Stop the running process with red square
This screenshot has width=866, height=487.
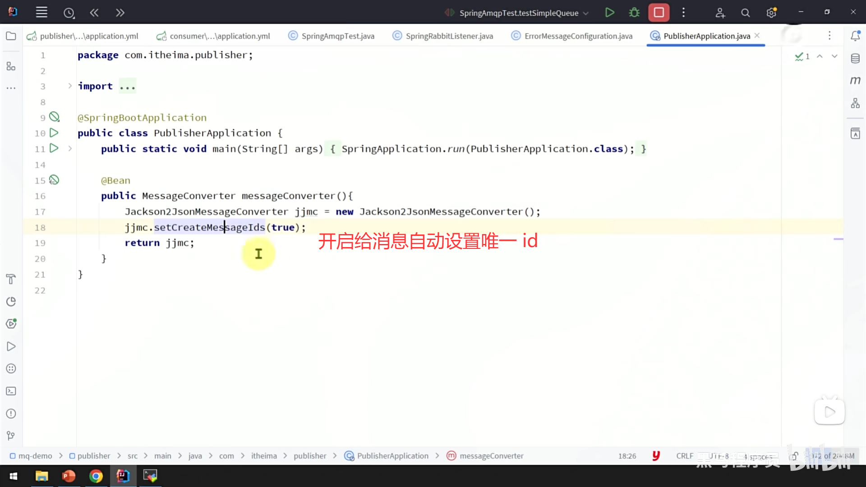pos(659,13)
